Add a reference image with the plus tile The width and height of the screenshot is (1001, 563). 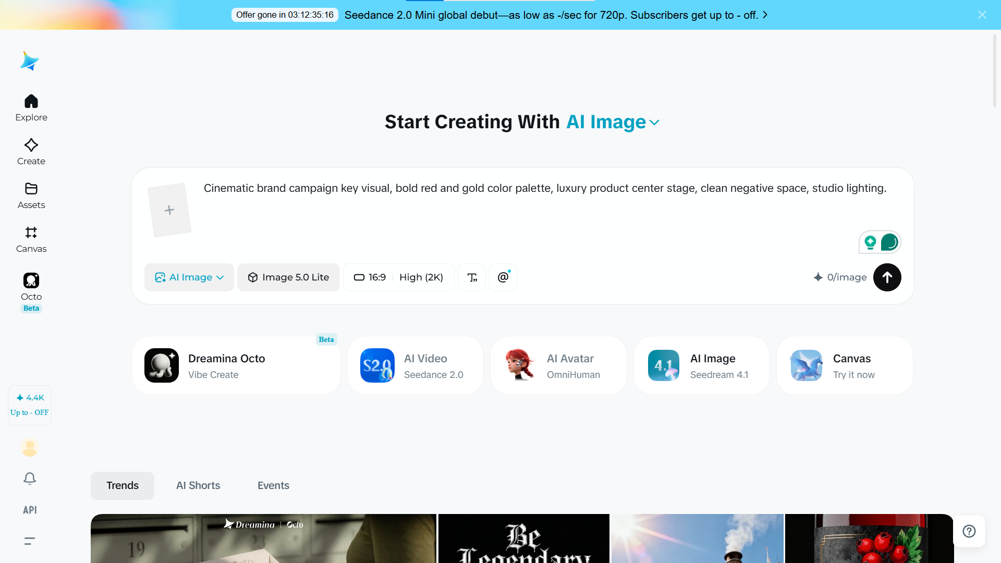169,210
